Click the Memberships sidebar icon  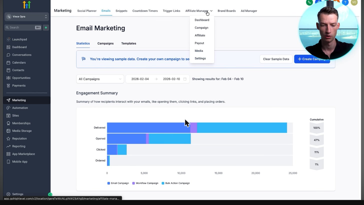[x=8, y=123]
